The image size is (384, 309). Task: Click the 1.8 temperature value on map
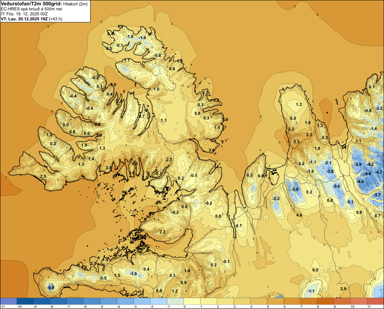(x=308, y=122)
